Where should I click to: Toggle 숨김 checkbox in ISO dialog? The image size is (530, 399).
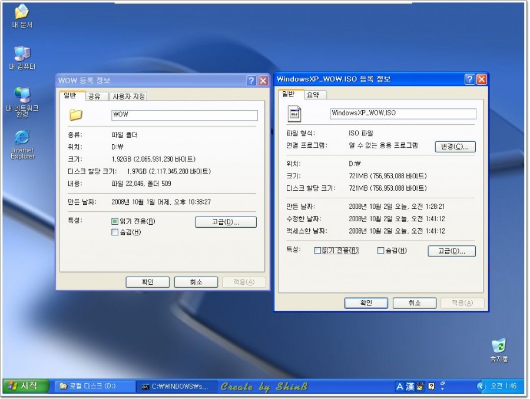[380, 251]
